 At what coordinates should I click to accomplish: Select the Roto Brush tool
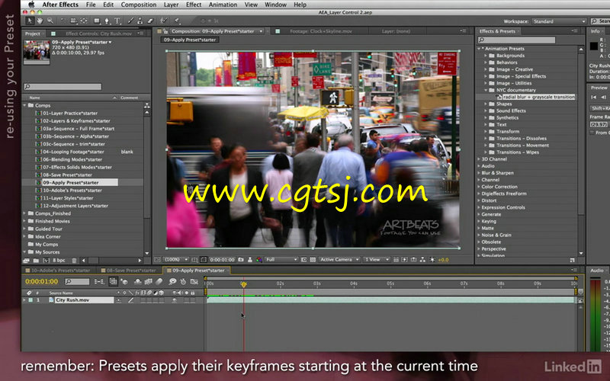coord(164,21)
